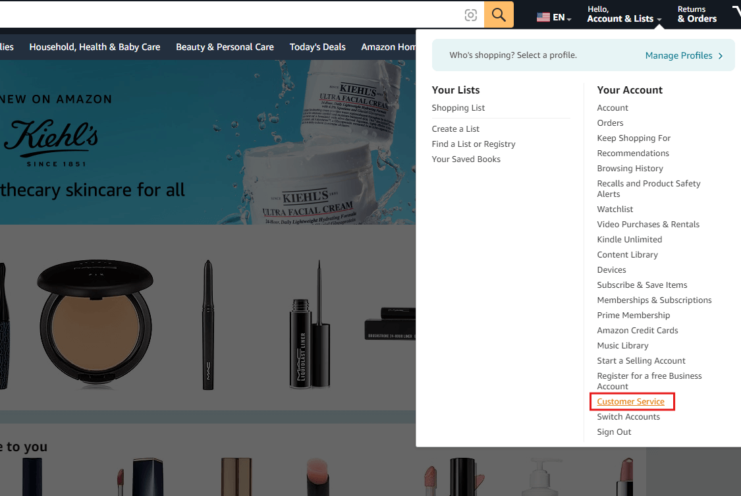This screenshot has height=496, width=741.
Task: Open Beauty & Personal Care tab
Action: (x=225, y=47)
